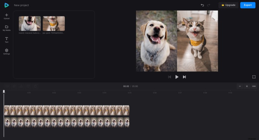Click the dimmed duplicate clip icon
The height and width of the screenshot is (140, 259).
pyautogui.click(x=14, y=86)
